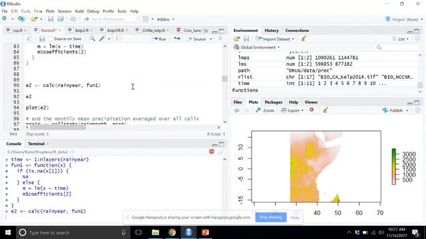Viewport: 426px width, 239px height.
Task: Click the New File icon
Action: (5, 19)
